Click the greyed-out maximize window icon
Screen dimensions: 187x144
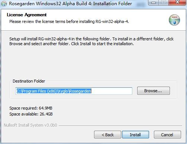pos(164,2)
